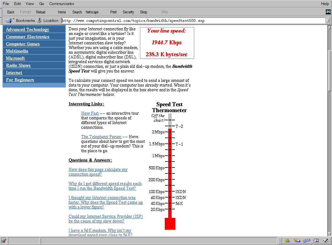
Task: Launch Composer from the component bar
Action: (326, 240)
